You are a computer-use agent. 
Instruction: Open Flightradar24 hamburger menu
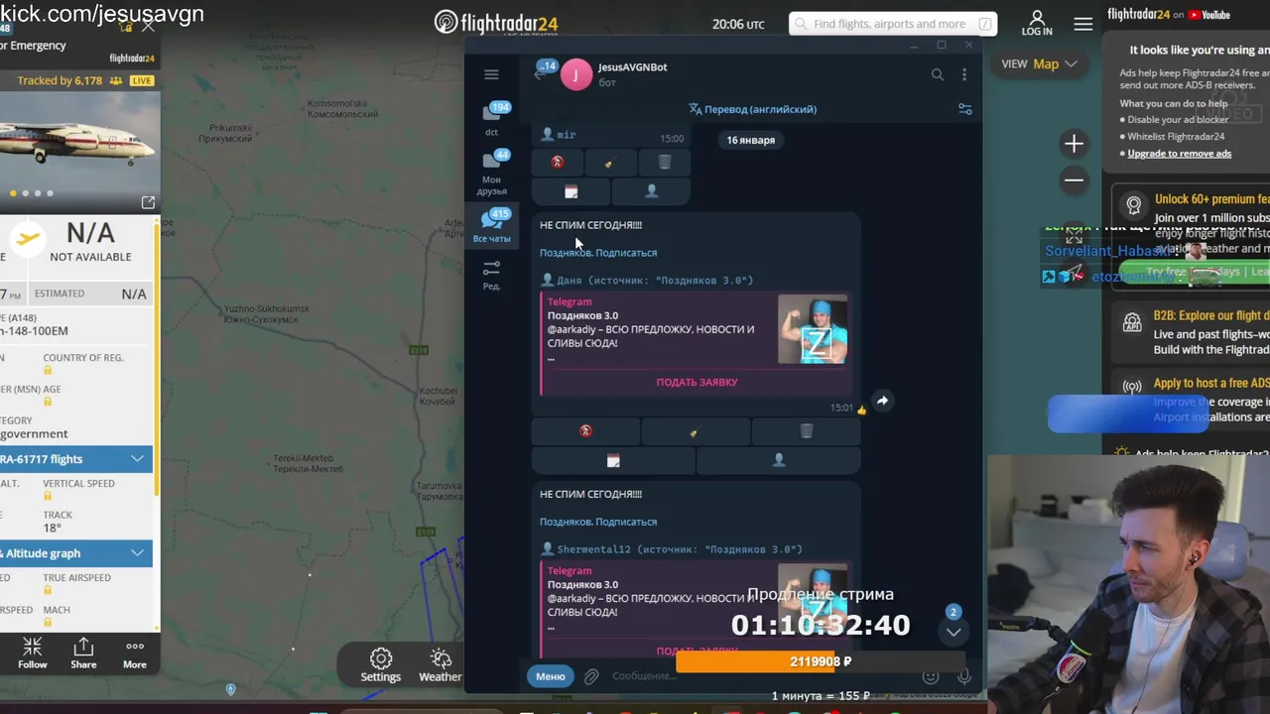pyautogui.click(x=1083, y=23)
